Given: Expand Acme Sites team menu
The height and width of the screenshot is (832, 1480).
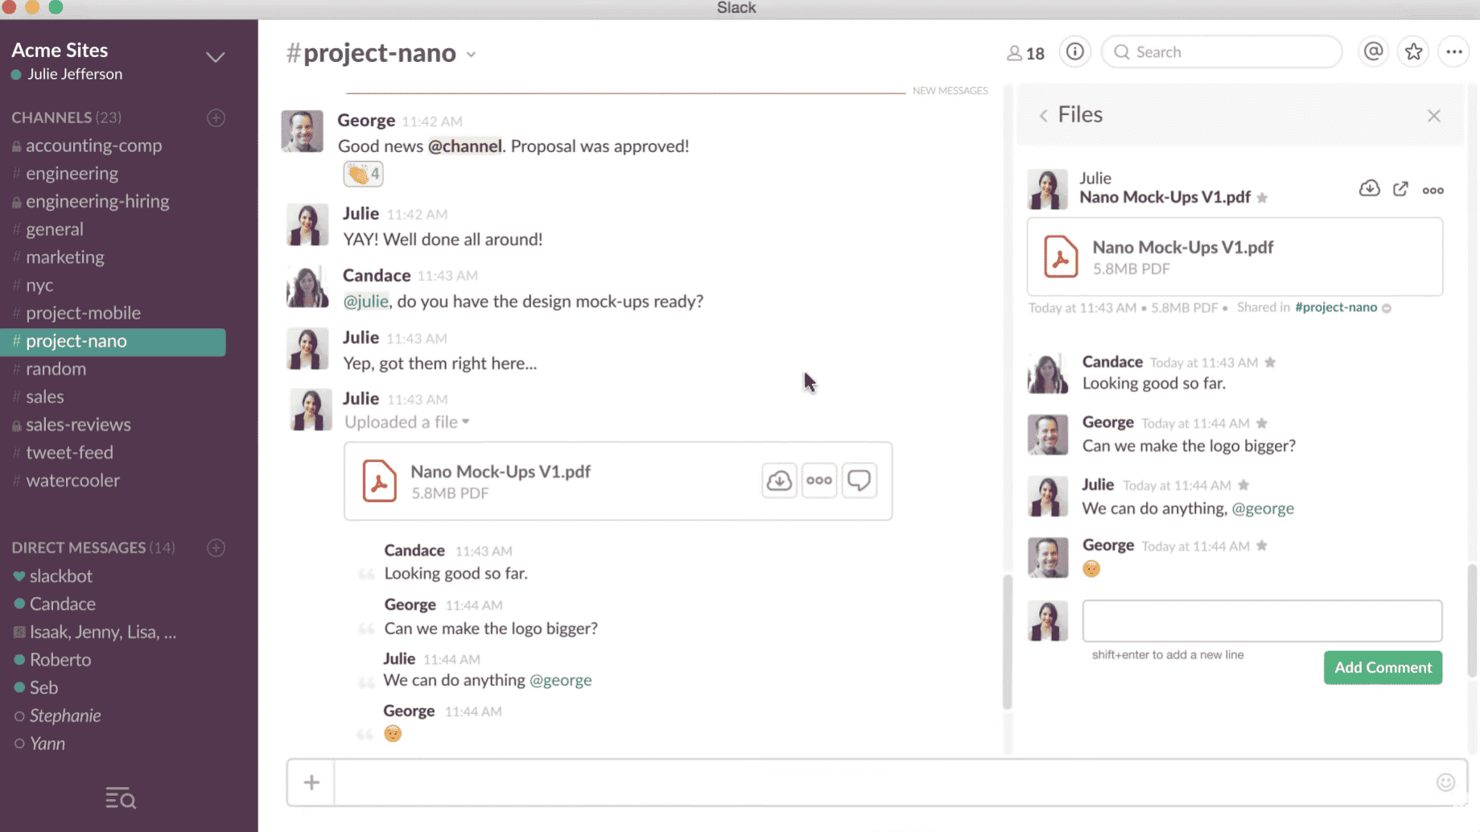Looking at the screenshot, I should [x=215, y=57].
